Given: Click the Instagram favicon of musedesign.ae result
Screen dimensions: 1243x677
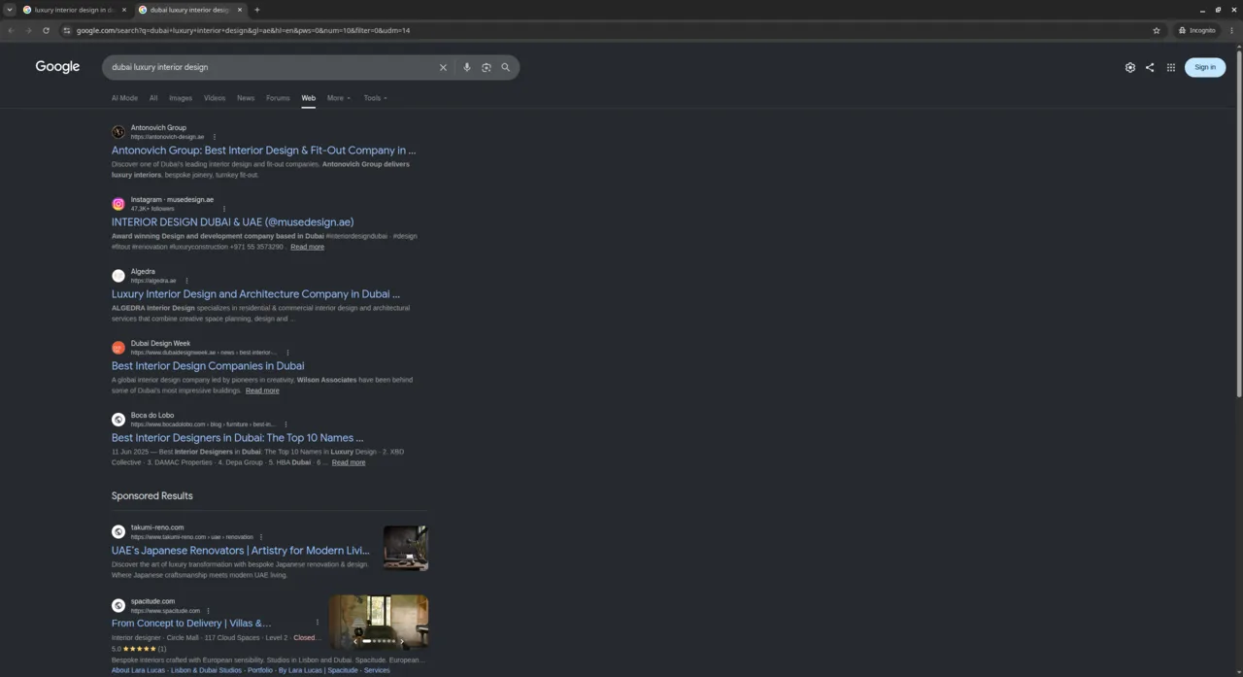Looking at the screenshot, I should [118, 204].
